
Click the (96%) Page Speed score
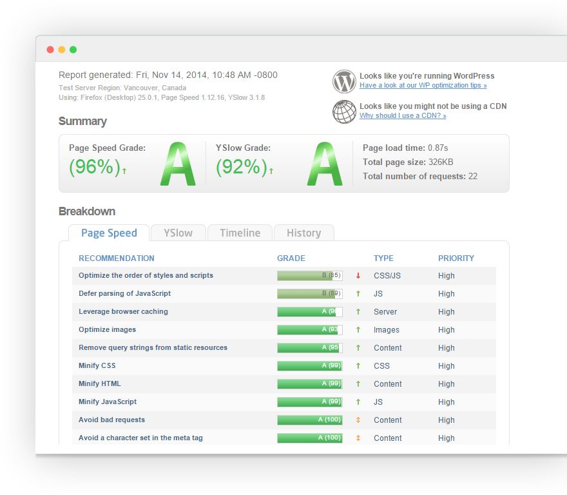[x=94, y=167]
